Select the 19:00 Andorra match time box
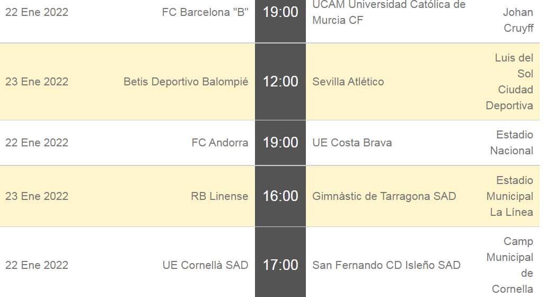Viewport: 546px width, 297px height. pyautogui.click(x=280, y=143)
